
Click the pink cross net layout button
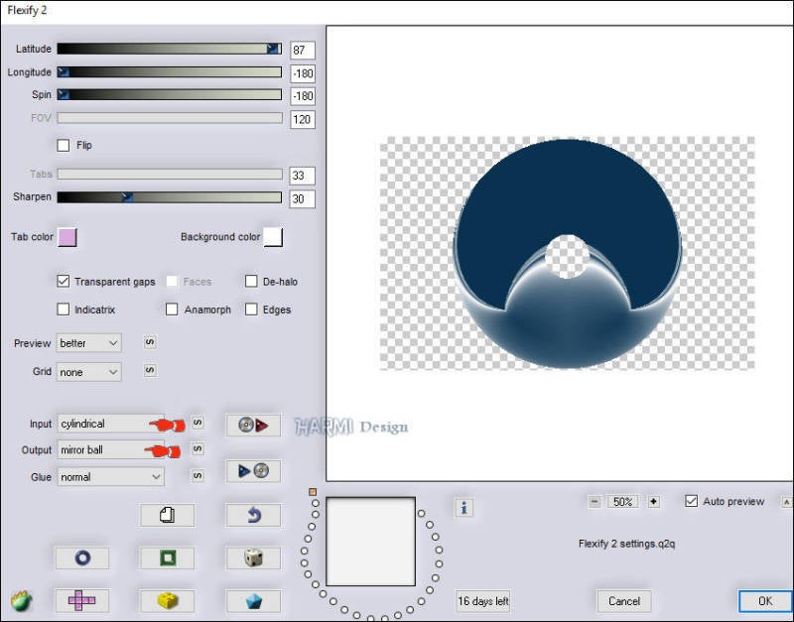(x=81, y=600)
